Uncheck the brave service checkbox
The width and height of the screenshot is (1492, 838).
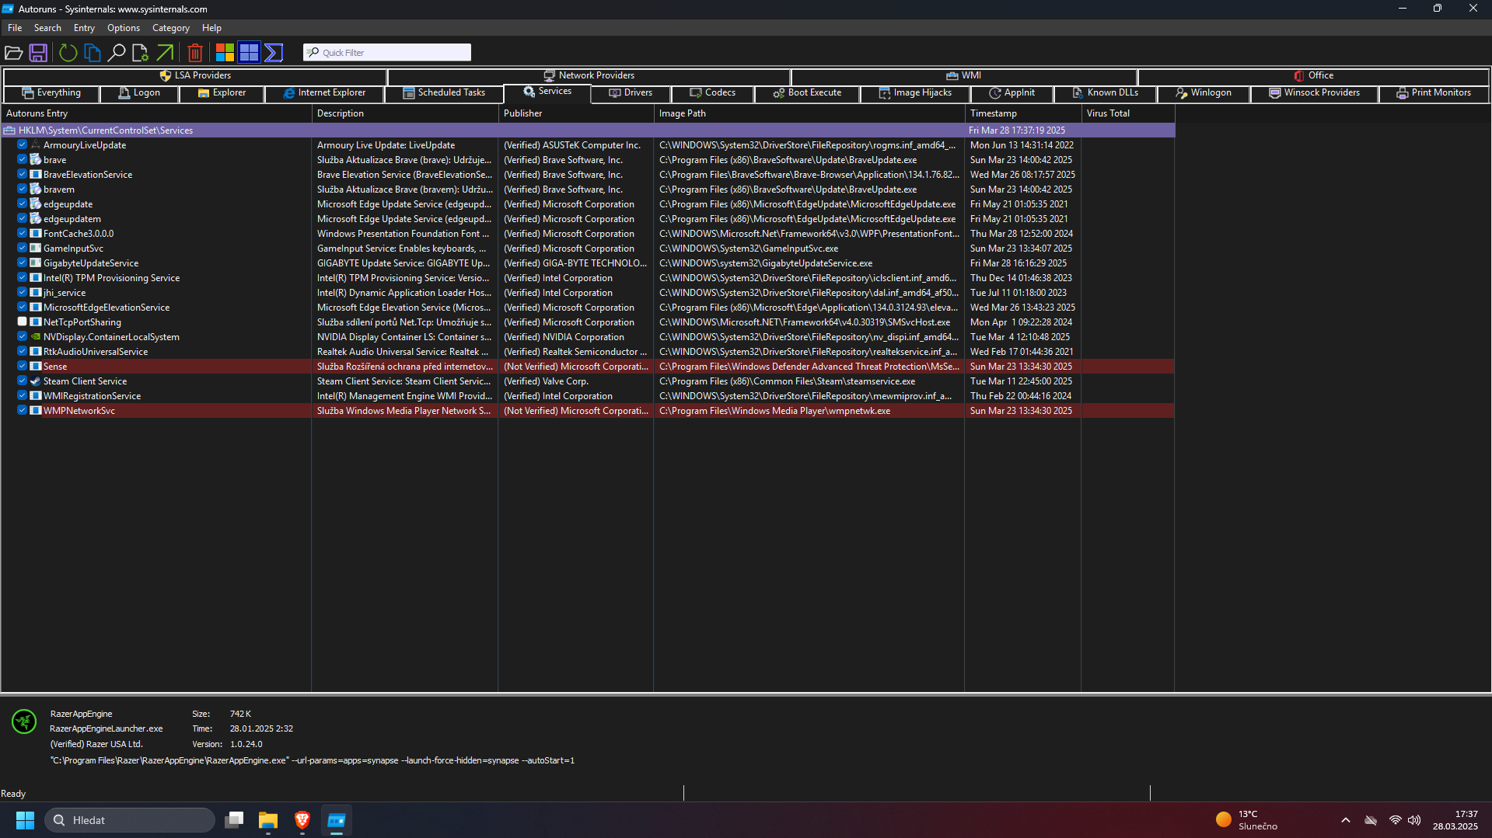[x=23, y=159]
